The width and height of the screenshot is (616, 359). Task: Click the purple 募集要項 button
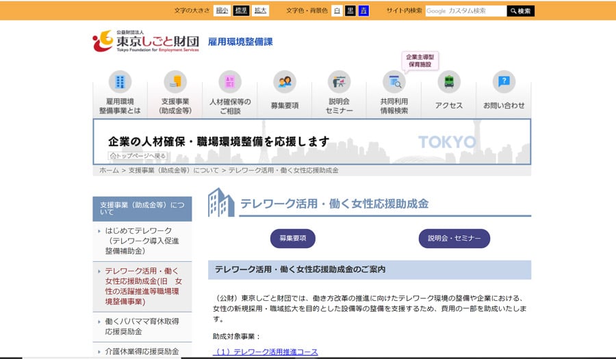coord(293,239)
